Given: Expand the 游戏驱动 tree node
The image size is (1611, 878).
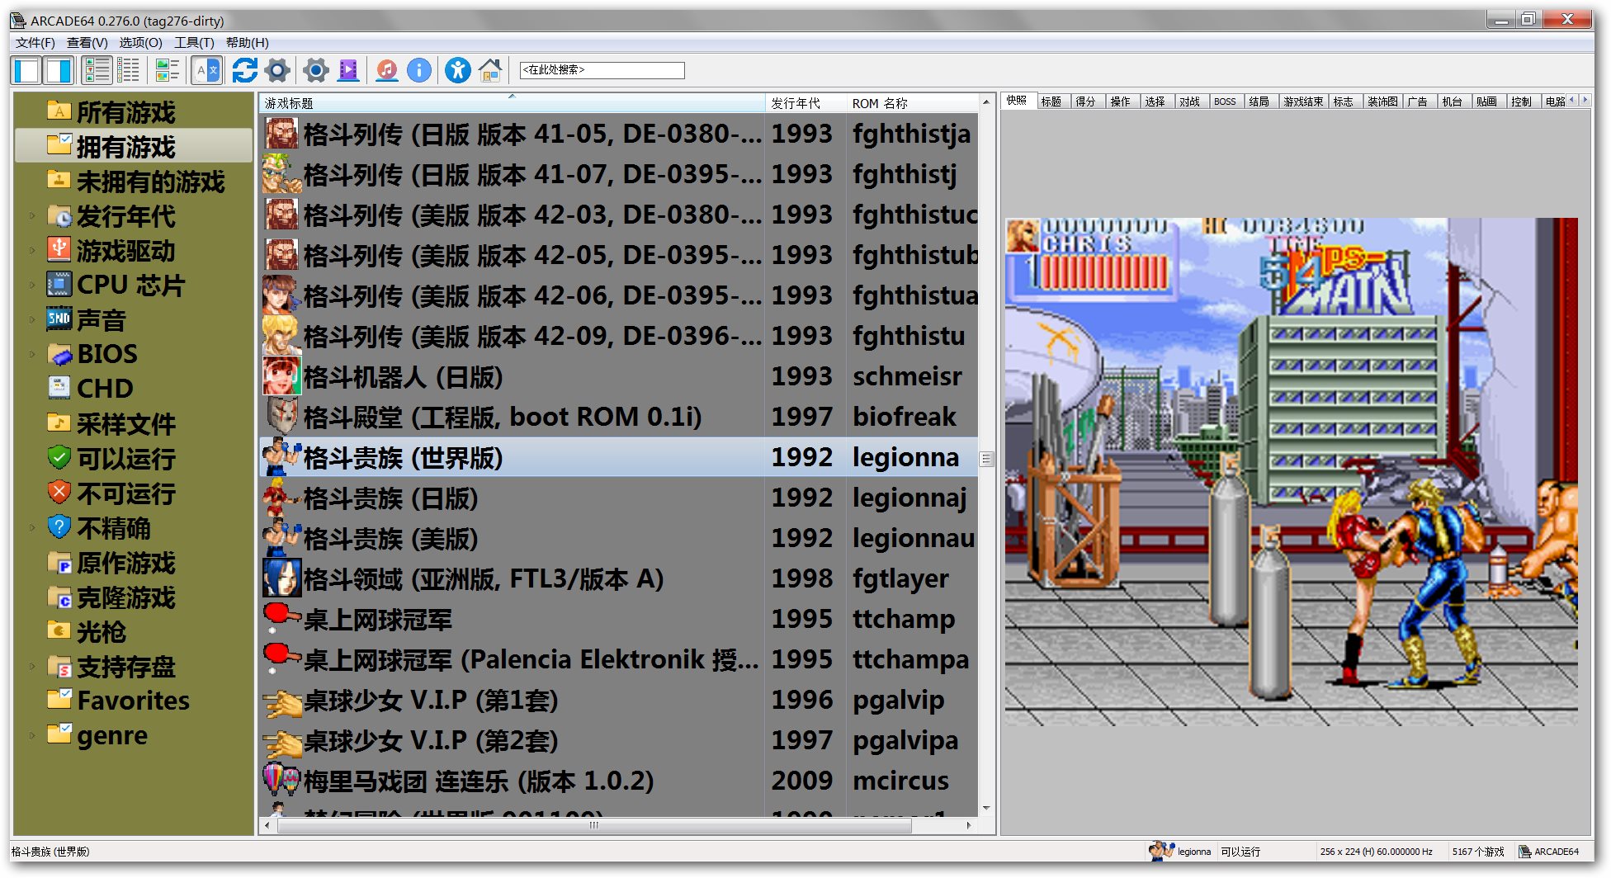Looking at the screenshot, I should click(x=32, y=251).
